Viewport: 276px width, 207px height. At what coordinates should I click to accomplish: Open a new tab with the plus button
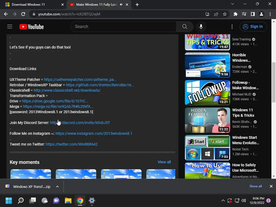point(137,5)
